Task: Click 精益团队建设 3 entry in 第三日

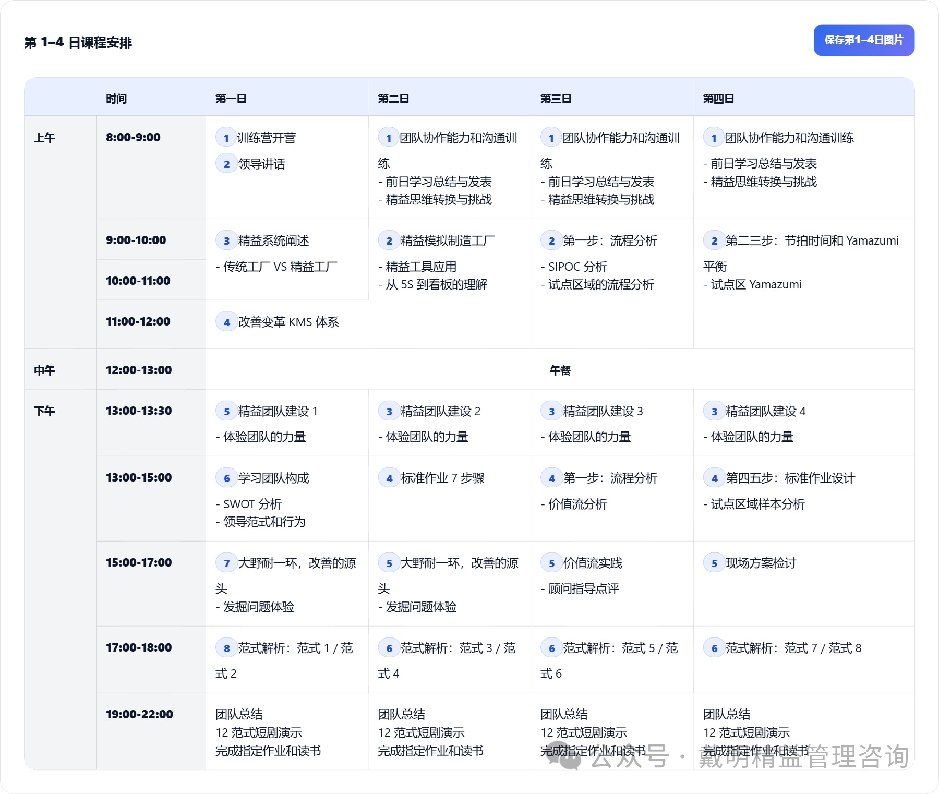Action: pyautogui.click(x=603, y=411)
